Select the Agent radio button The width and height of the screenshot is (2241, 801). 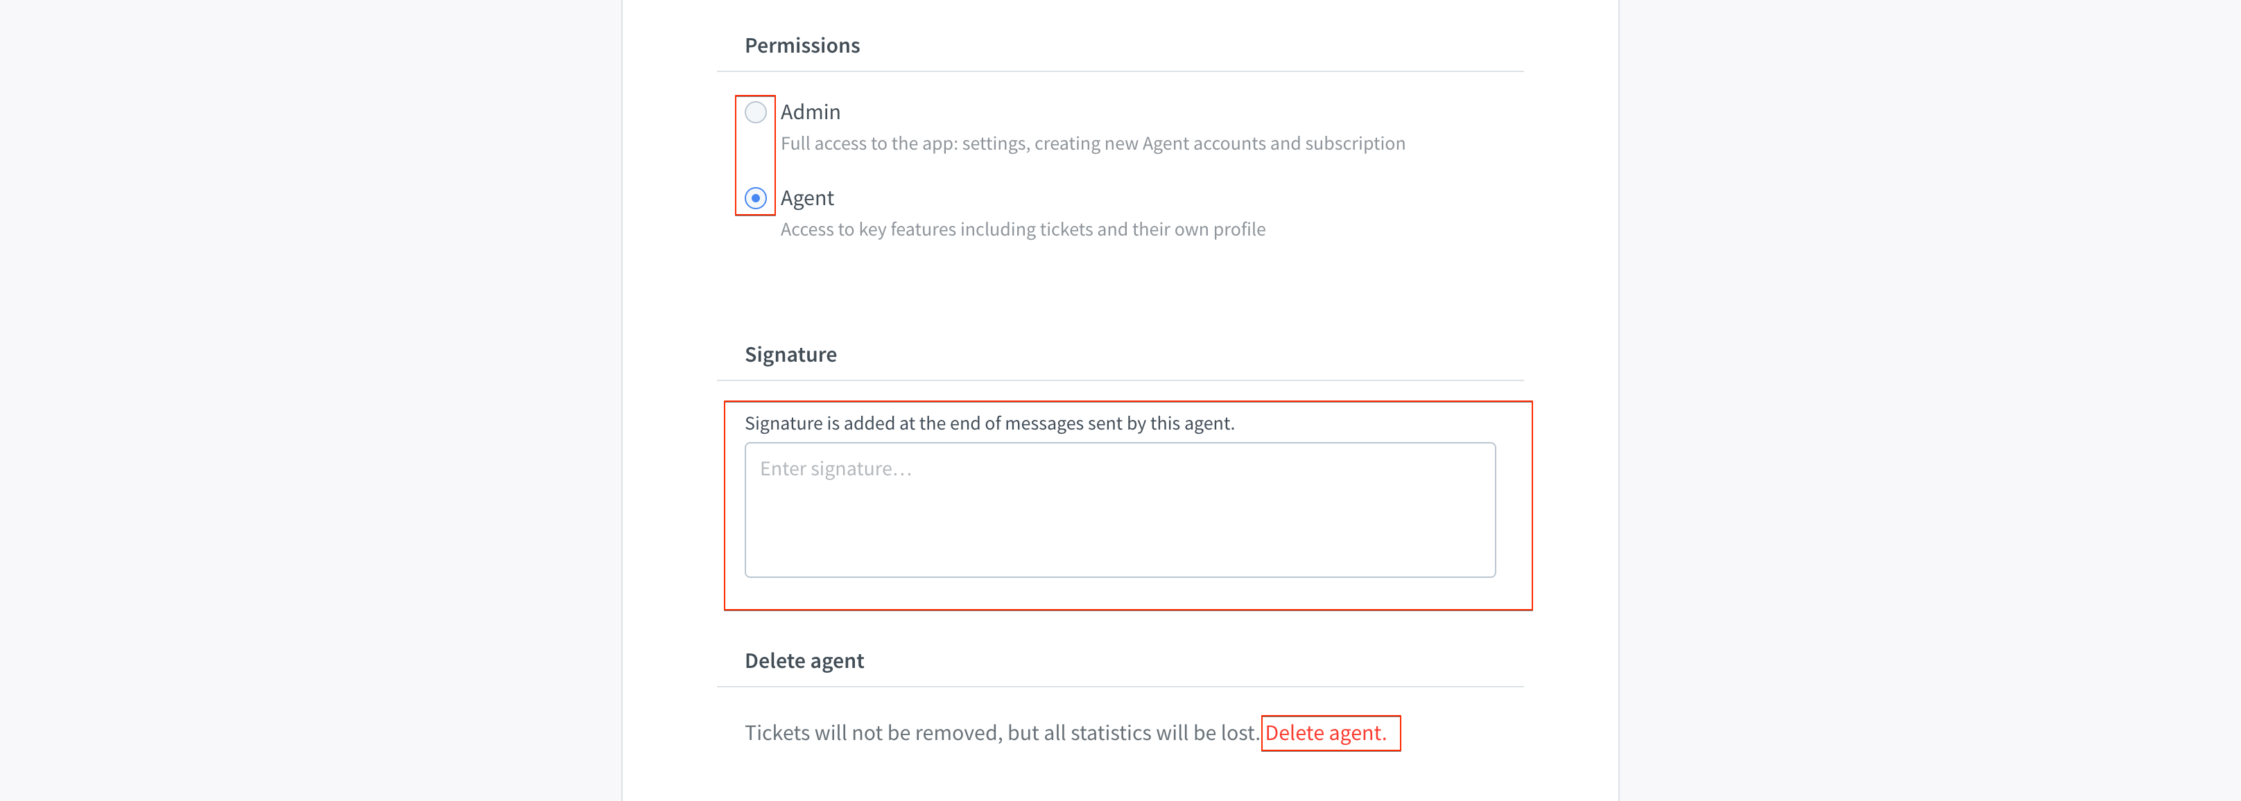coord(755,198)
